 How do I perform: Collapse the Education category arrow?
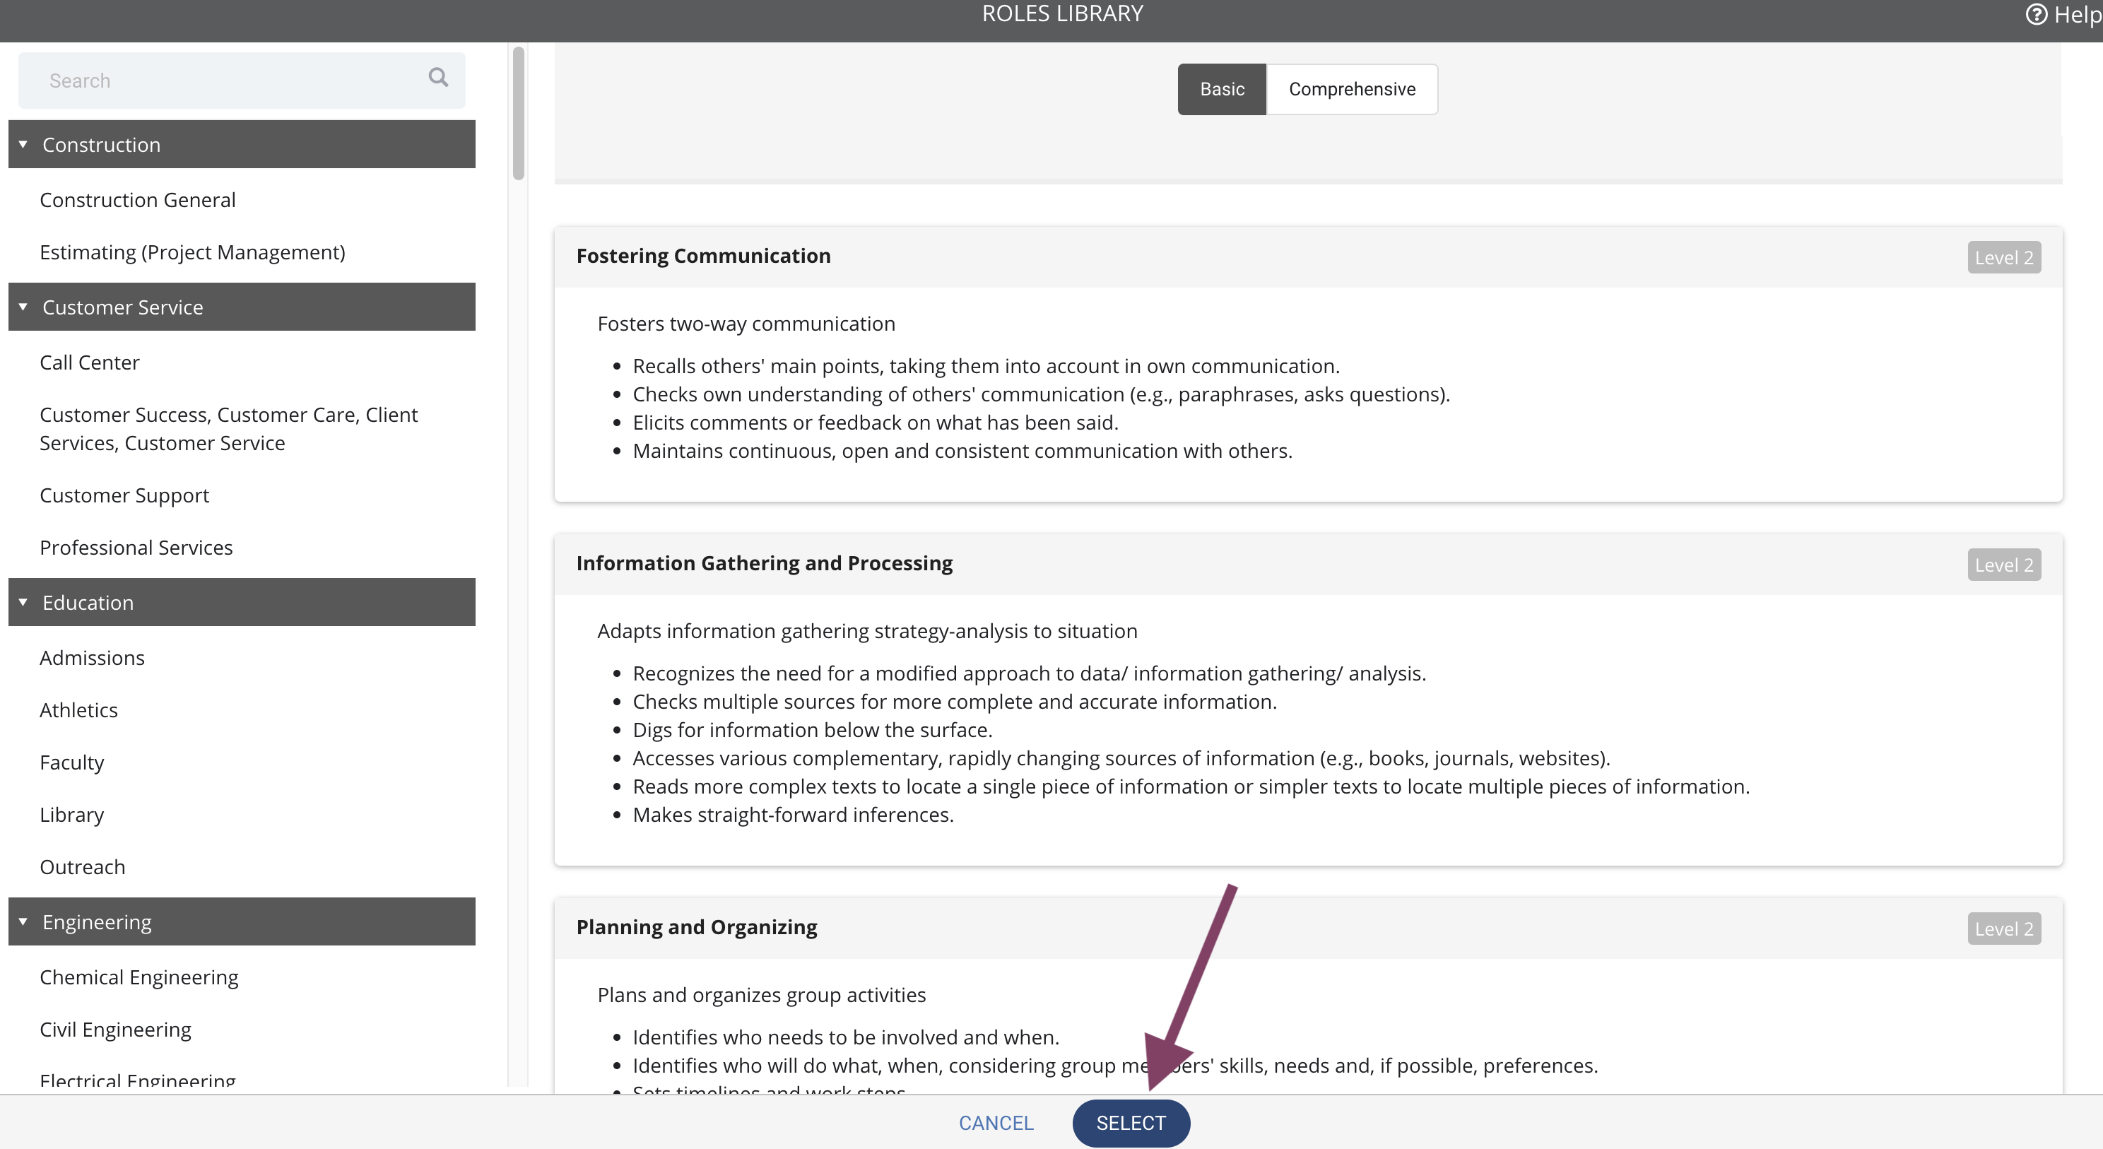[x=23, y=603]
